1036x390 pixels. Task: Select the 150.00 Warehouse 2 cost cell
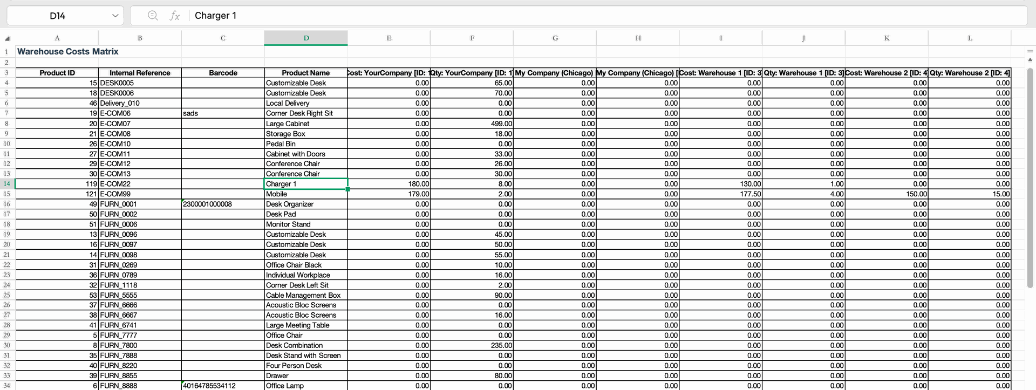[x=887, y=194]
